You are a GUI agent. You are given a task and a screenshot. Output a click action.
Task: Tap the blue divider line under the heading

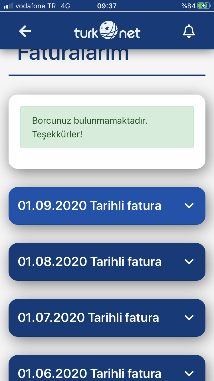pyautogui.click(x=107, y=75)
